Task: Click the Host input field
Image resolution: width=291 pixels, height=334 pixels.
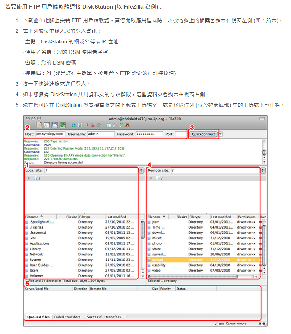Action: pyautogui.click(x=50, y=134)
